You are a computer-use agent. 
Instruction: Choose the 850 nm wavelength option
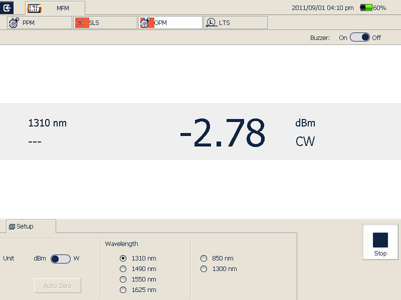204,258
